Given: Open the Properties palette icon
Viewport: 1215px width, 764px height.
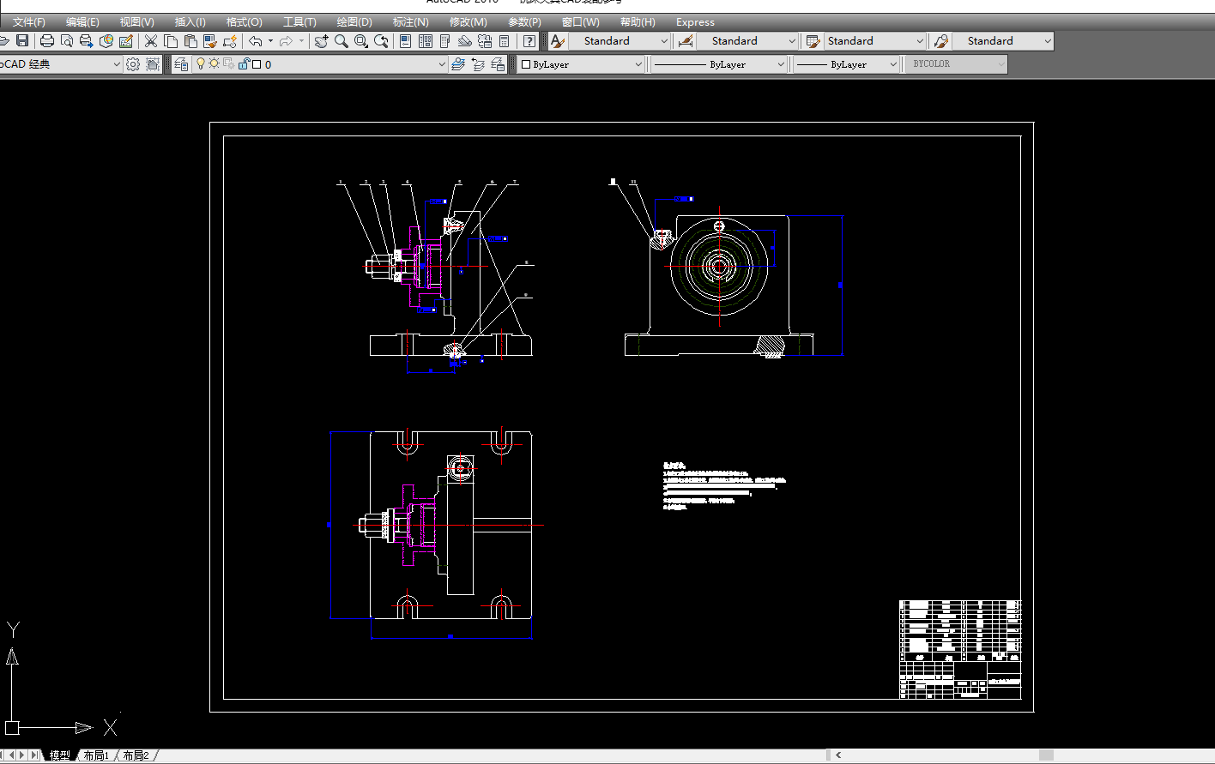Looking at the screenshot, I should click(406, 40).
